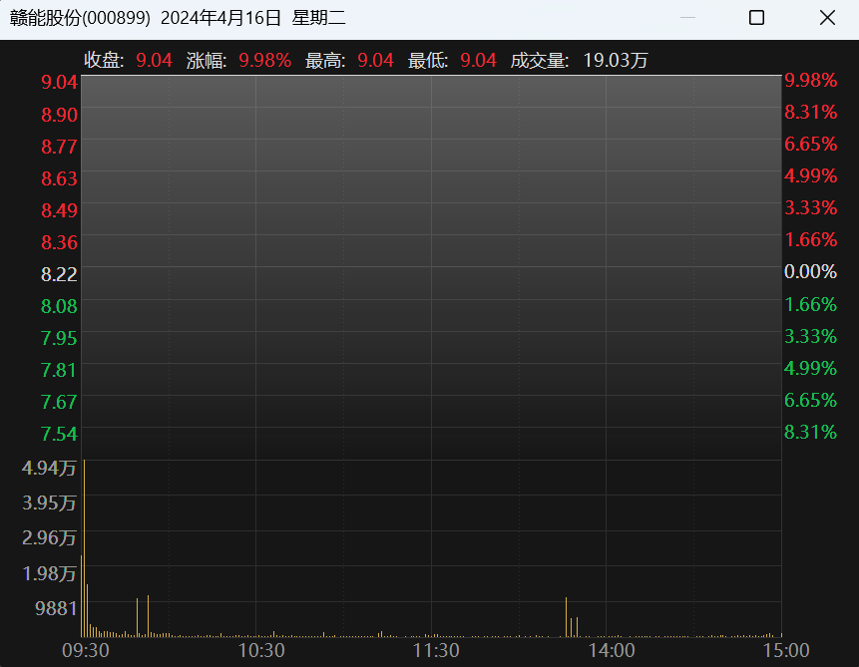This screenshot has height=667, width=859.
Task: Click the 15:00 time axis label
Action: (x=786, y=651)
